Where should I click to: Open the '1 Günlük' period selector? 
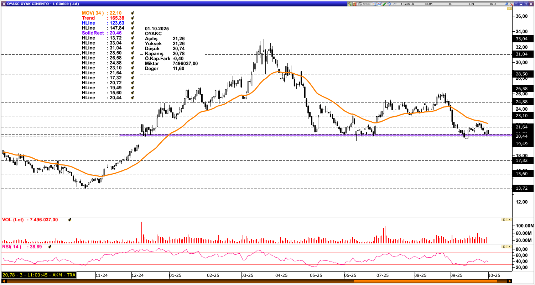pos(407,4)
